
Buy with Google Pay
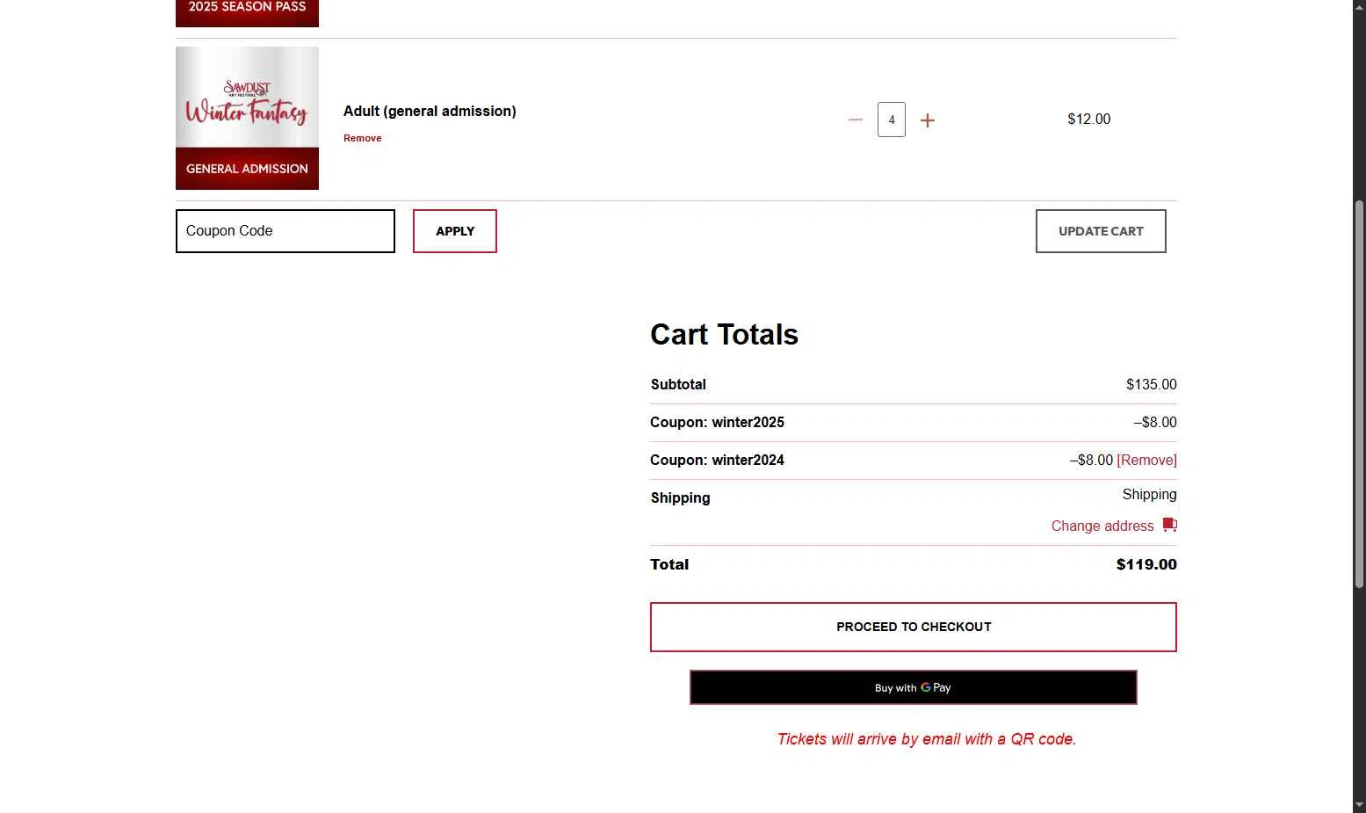(x=914, y=687)
